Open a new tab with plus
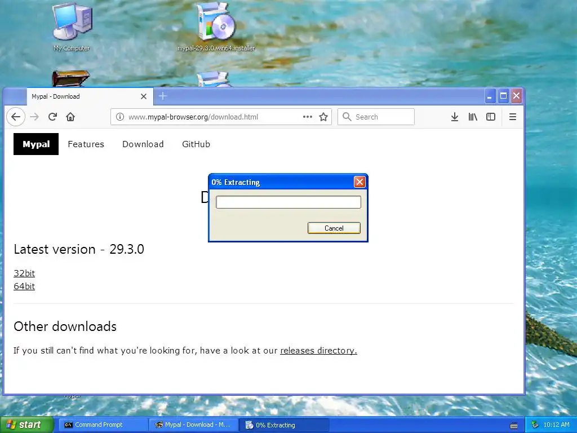577x433 pixels. (x=163, y=96)
